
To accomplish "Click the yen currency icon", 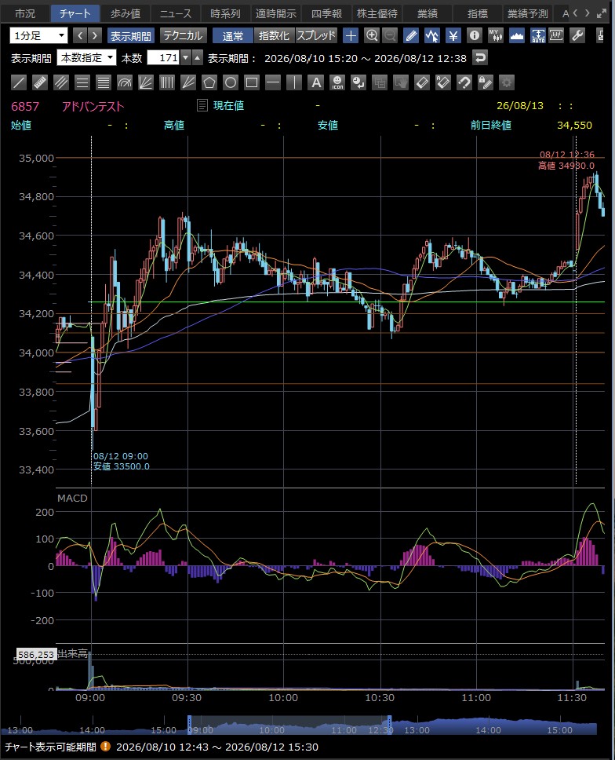I will [x=453, y=35].
